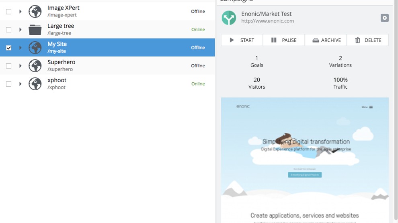The image size is (398, 223).
Task: Expand the Image XPert tree node
Action: click(21, 11)
